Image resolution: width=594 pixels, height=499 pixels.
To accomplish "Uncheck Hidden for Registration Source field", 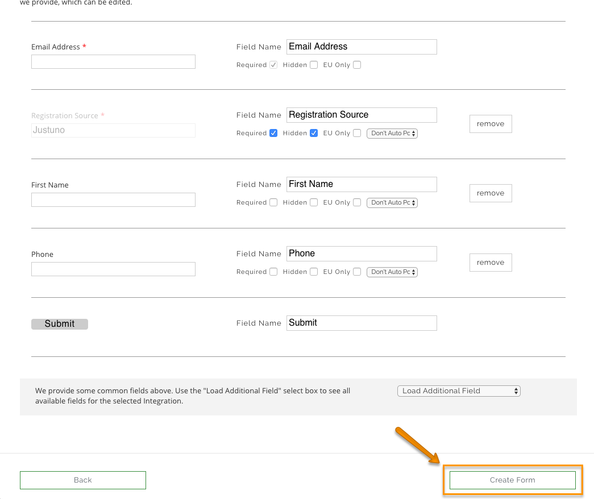I will pos(314,133).
